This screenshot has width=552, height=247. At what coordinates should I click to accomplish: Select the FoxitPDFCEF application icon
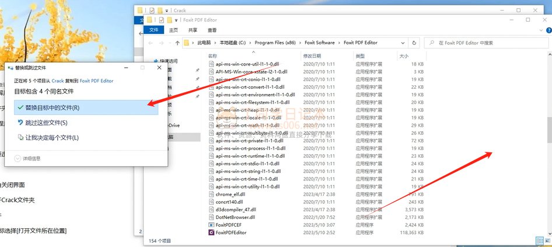click(x=211, y=225)
